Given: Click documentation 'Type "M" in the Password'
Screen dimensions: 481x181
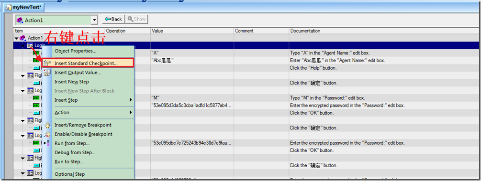Looking at the screenshot, I should tap(327, 98).
